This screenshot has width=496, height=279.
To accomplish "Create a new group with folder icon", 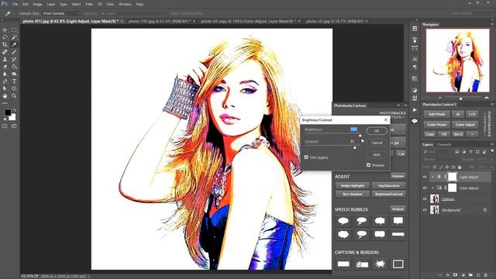I will pyautogui.click(x=470, y=275).
